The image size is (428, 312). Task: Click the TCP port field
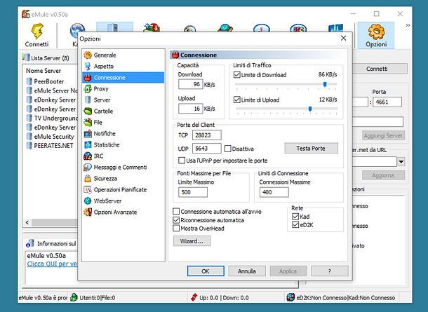(x=206, y=135)
